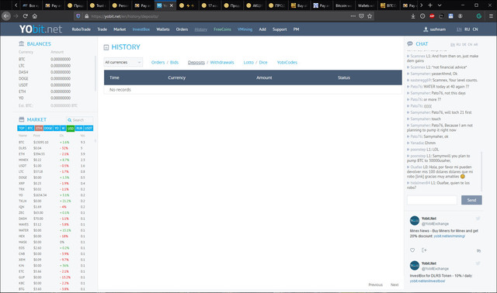Focus the chat message input field
Image resolution: width=497 pixels, height=293 pixels.
coord(432,200)
